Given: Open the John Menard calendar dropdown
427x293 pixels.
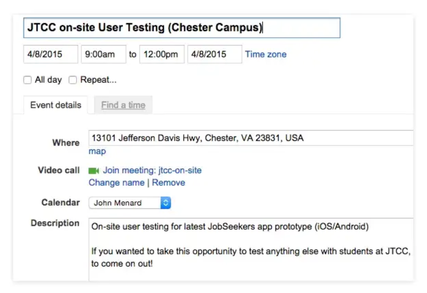Looking at the screenshot, I should (130, 203).
